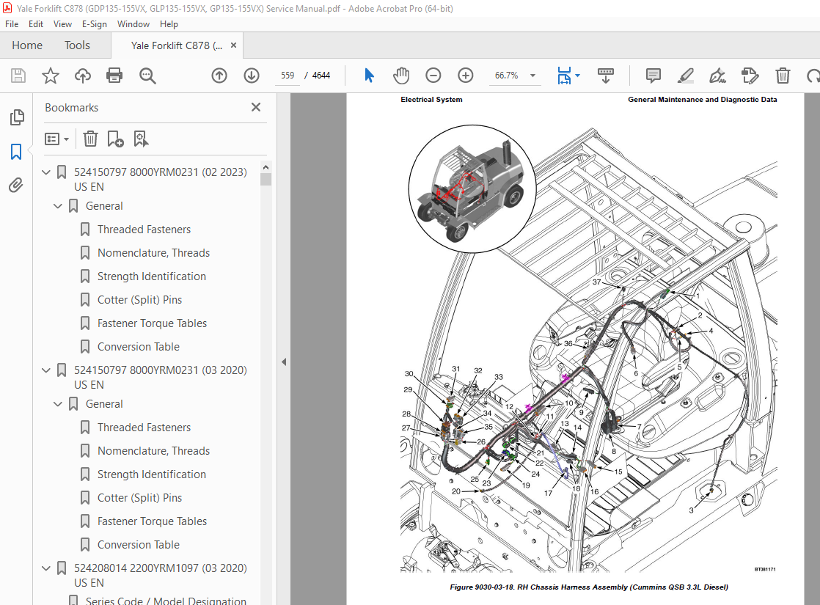Open fit page options dropdown arrow

578,76
